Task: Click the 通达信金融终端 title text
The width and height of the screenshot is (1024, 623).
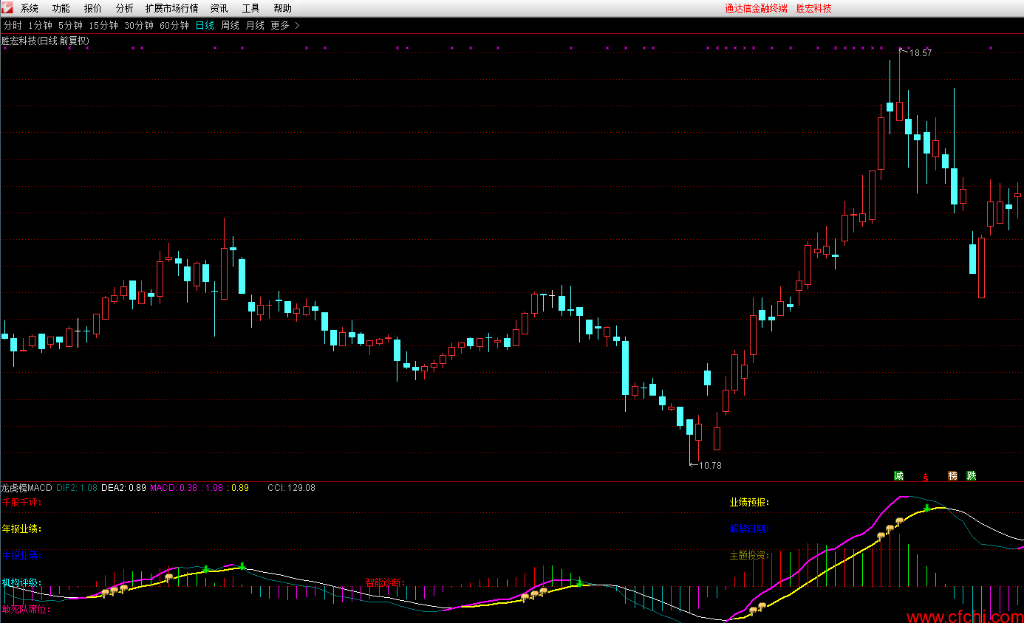Action: [756, 9]
